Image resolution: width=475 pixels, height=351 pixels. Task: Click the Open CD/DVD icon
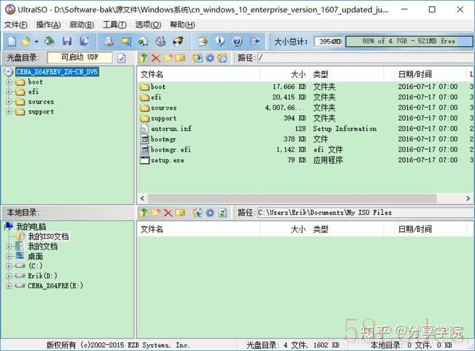point(49,41)
